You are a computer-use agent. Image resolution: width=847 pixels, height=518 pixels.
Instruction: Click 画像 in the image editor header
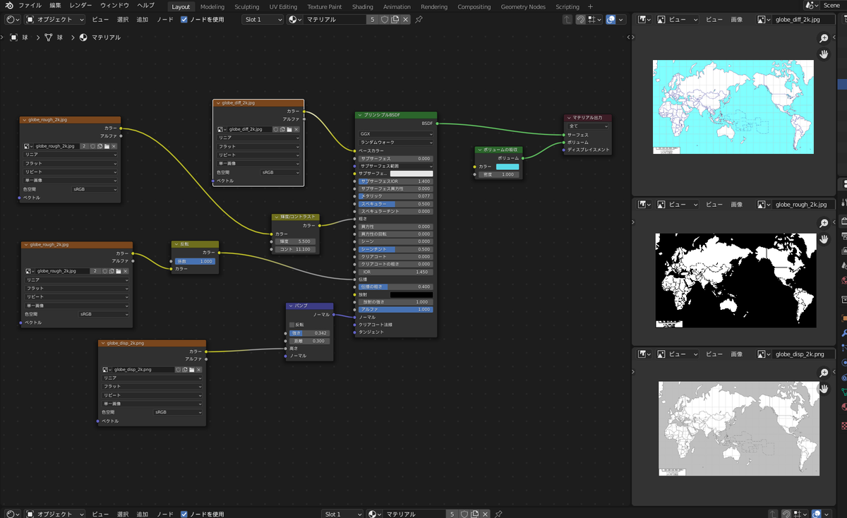(x=736, y=20)
